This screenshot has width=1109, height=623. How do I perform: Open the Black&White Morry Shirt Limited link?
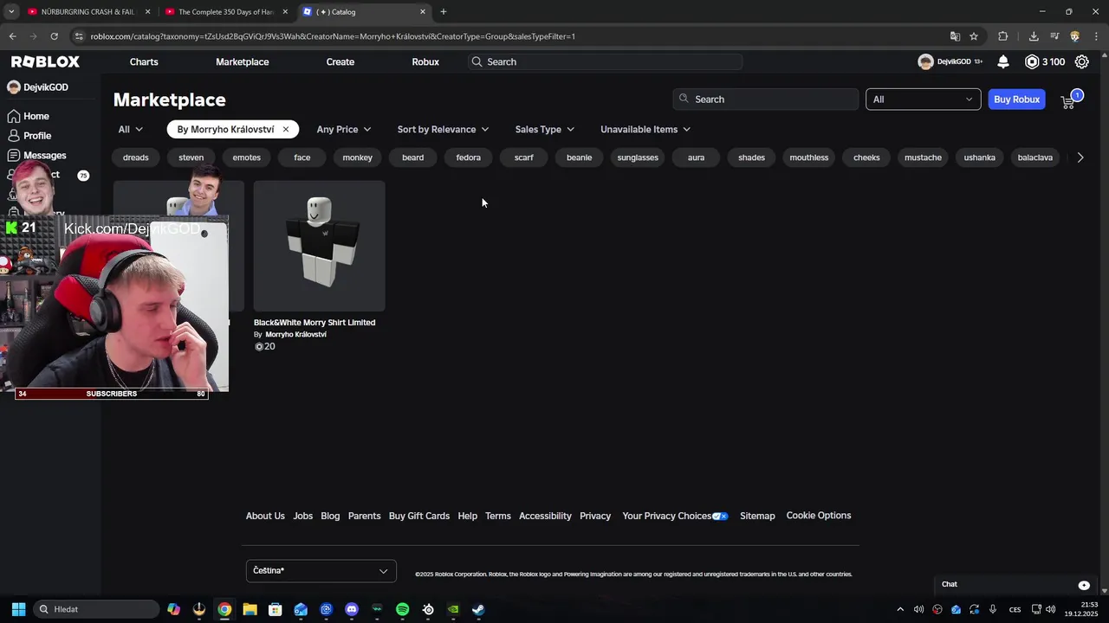tap(315, 323)
